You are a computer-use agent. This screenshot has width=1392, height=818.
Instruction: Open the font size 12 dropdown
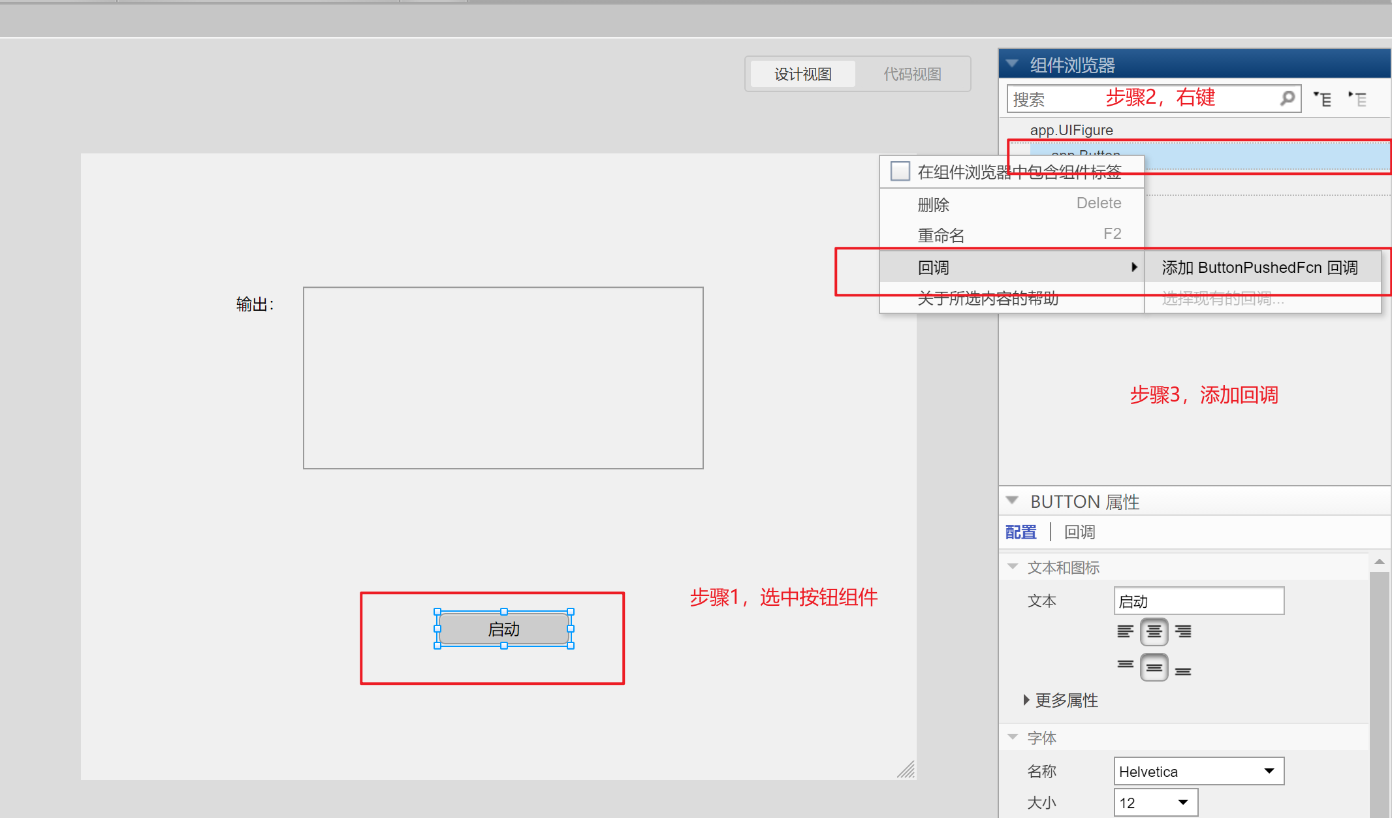pyautogui.click(x=1182, y=802)
